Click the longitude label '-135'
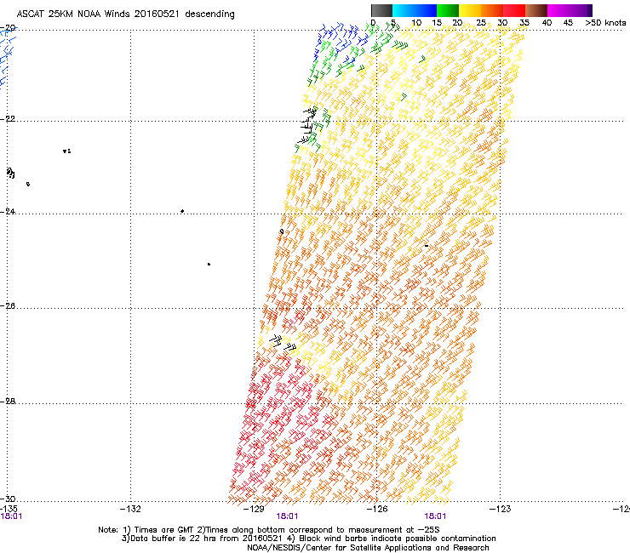630x553 pixels. click(x=9, y=510)
